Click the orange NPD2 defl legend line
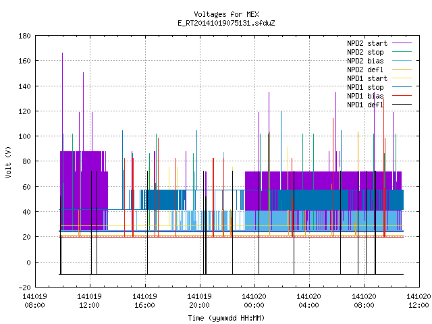432x324 pixels. [402, 70]
